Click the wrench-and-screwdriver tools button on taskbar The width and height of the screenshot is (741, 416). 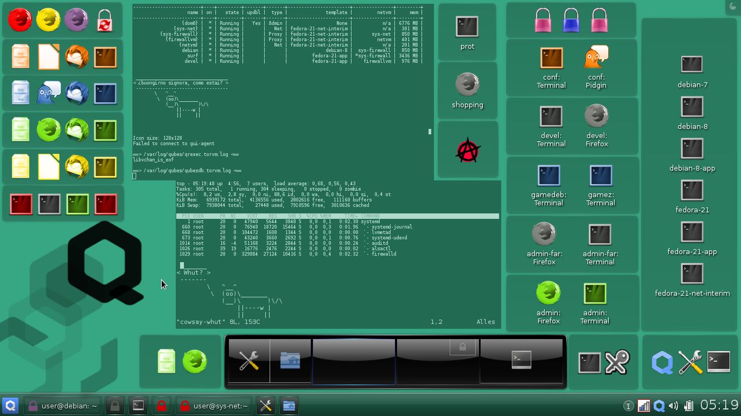pos(265,406)
